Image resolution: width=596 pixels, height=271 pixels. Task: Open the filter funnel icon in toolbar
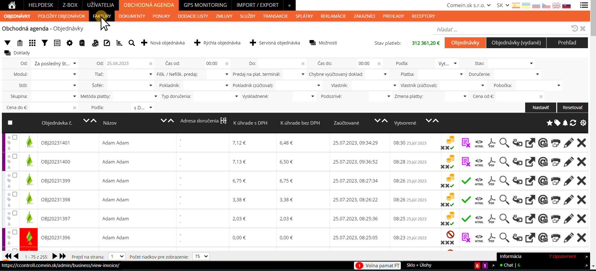click(45, 43)
